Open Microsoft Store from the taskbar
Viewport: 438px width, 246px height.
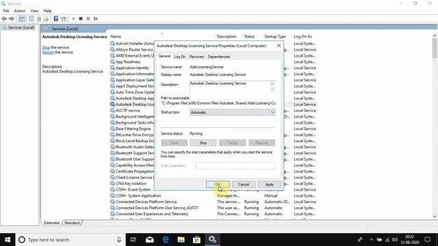pyautogui.click(x=196, y=240)
